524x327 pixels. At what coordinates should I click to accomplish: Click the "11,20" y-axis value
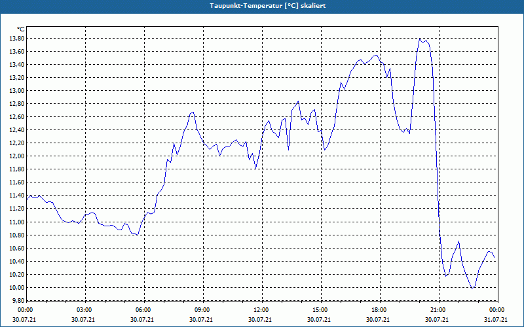(17, 209)
